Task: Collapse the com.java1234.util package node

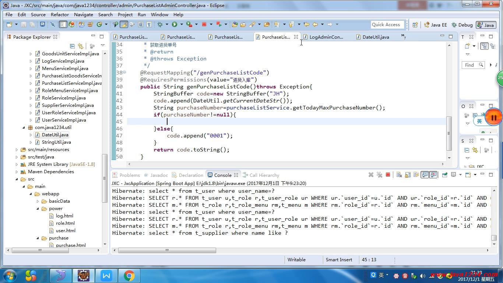Action: (x=24, y=127)
